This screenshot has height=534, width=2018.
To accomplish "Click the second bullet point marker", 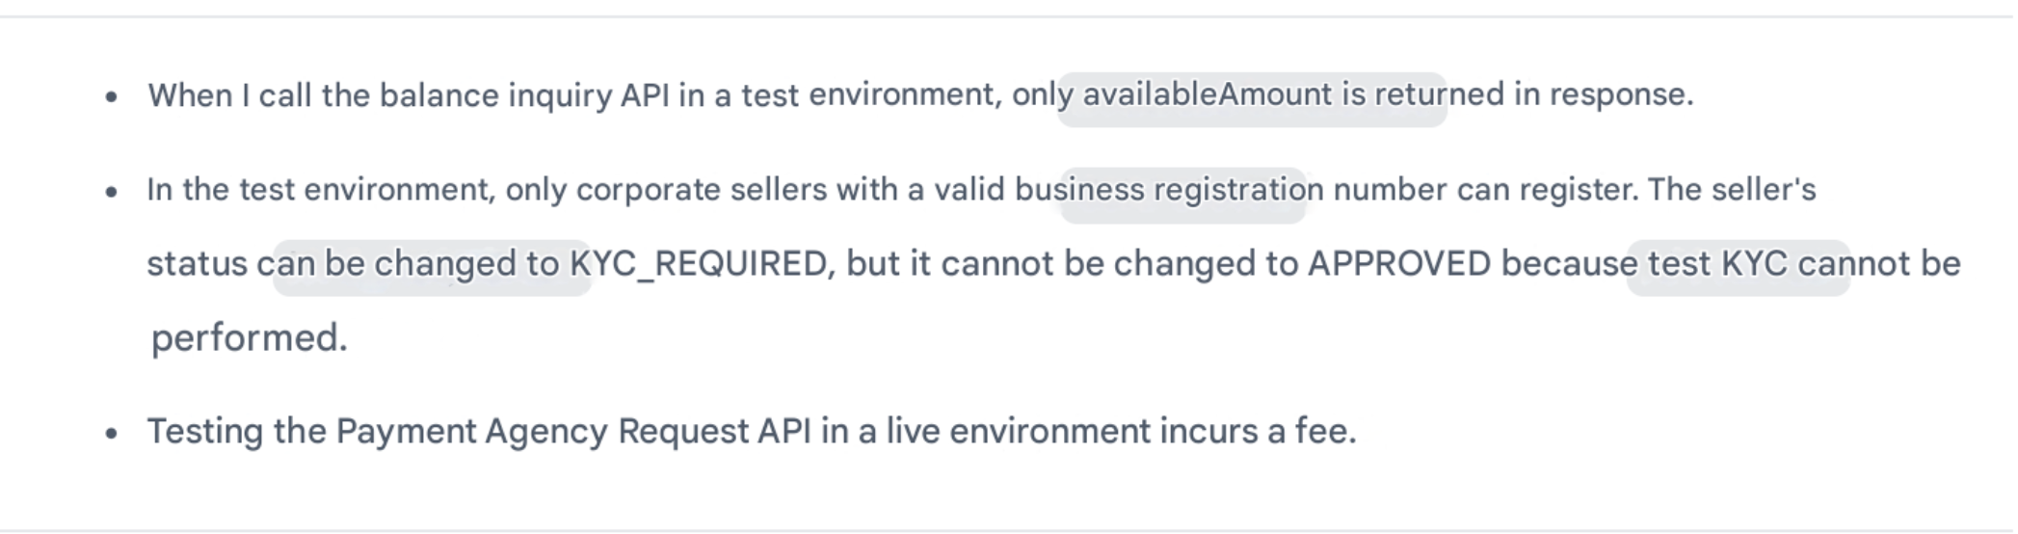I will (112, 192).
